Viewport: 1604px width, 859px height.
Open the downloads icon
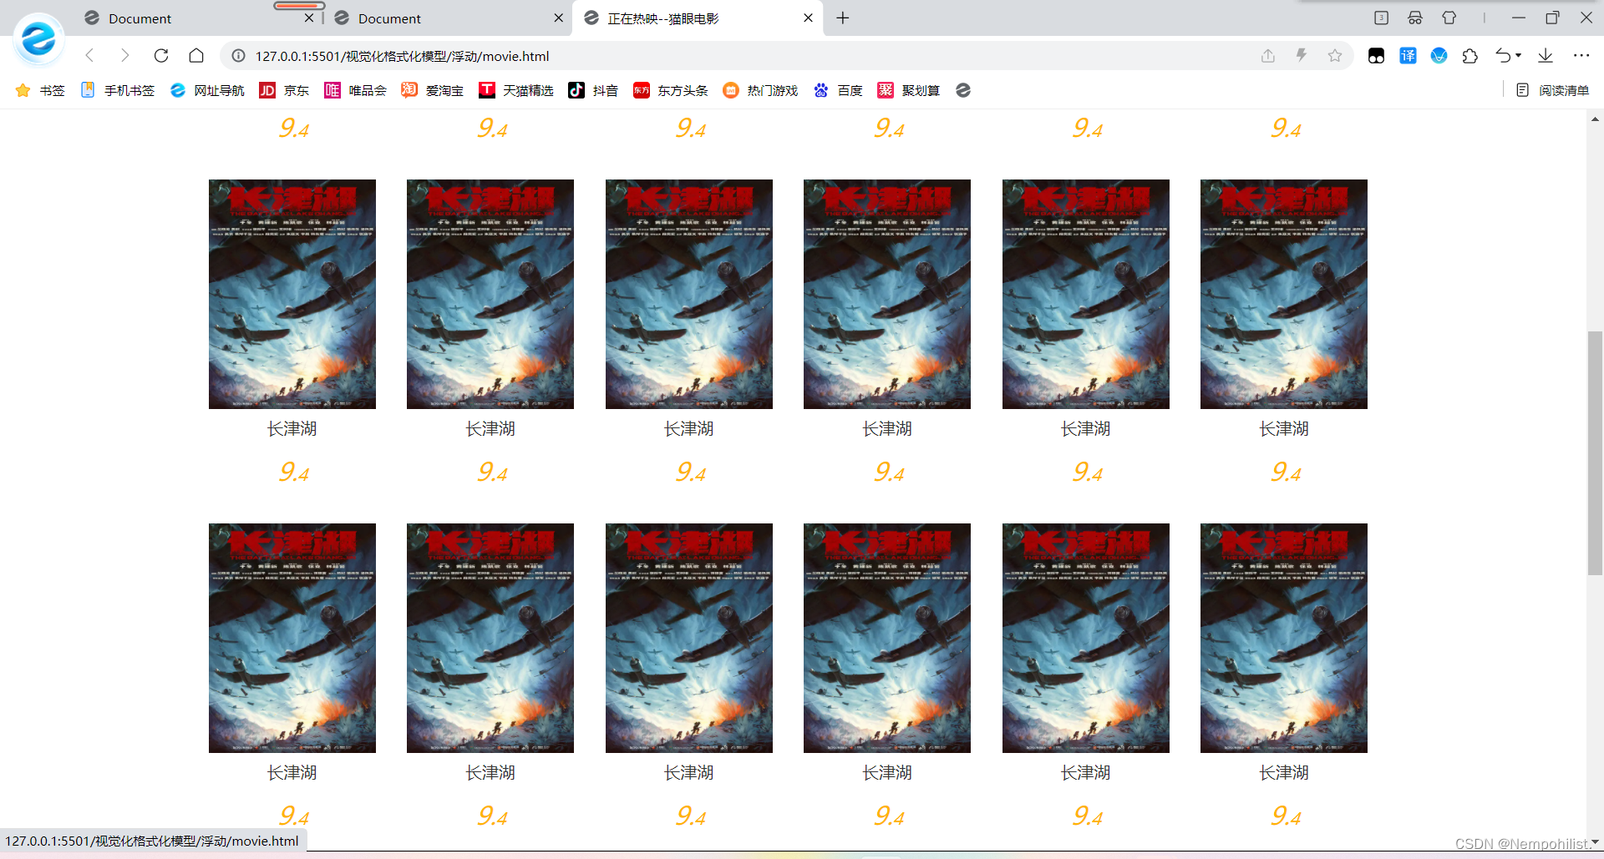1546,56
